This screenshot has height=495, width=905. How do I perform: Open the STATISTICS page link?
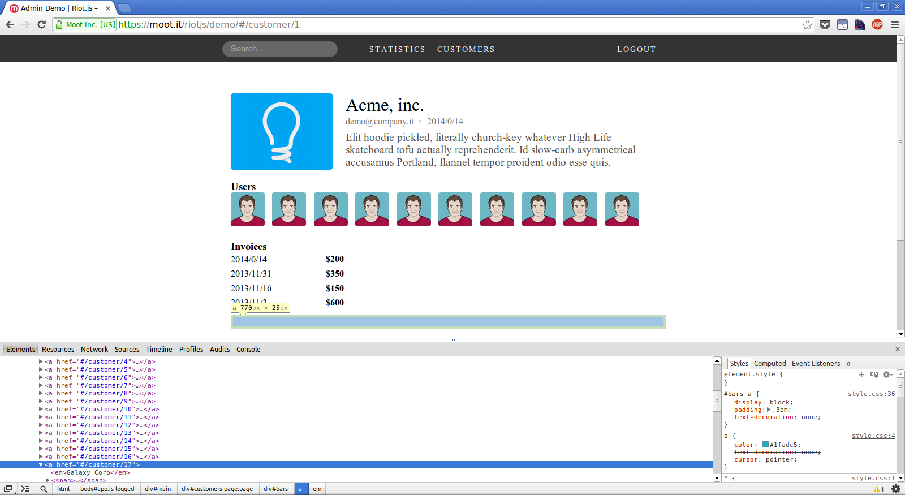click(x=397, y=49)
